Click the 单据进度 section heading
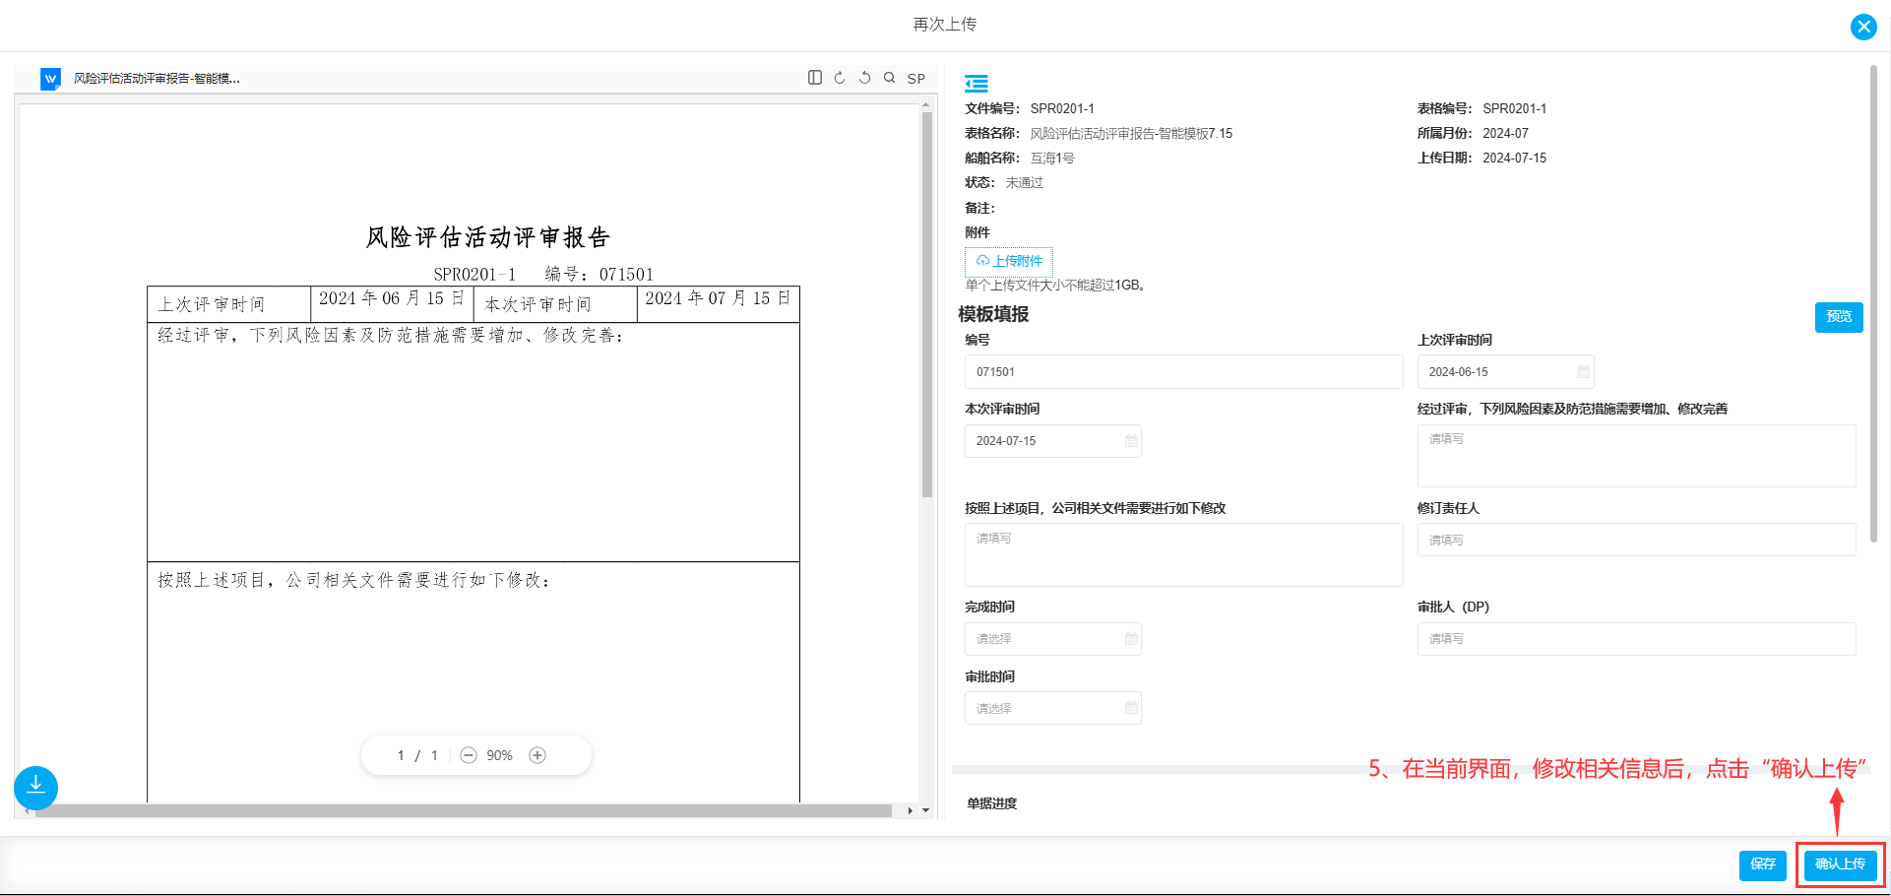 point(991,804)
